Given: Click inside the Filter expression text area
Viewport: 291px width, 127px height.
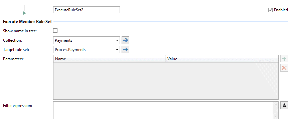Looking at the screenshot, I should 163,110.
